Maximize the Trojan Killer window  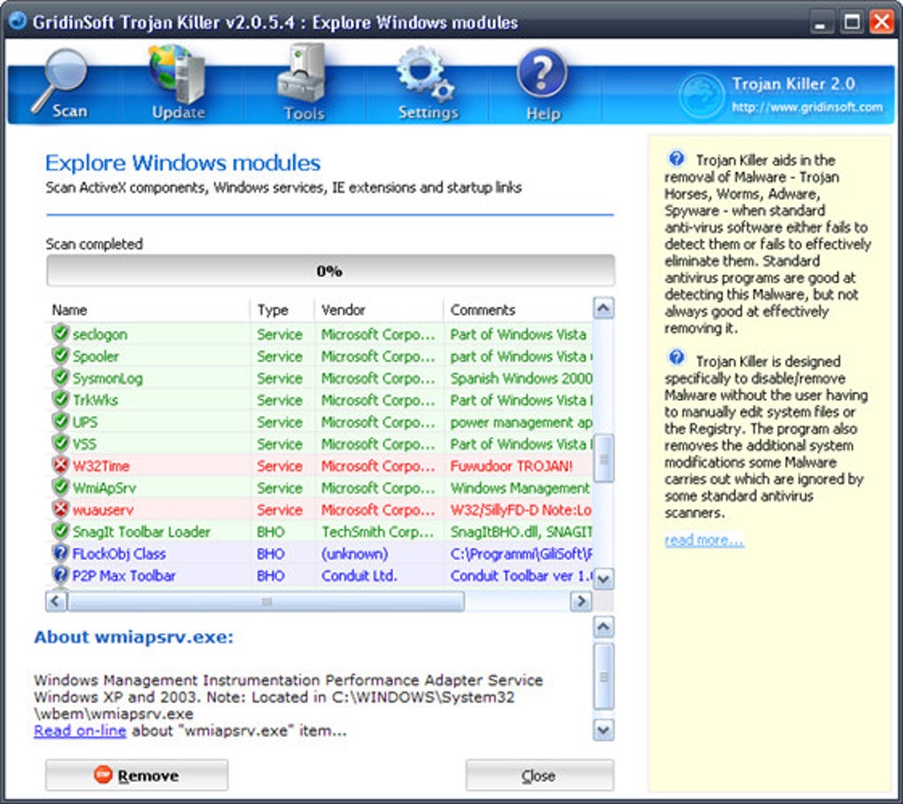click(x=851, y=22)
